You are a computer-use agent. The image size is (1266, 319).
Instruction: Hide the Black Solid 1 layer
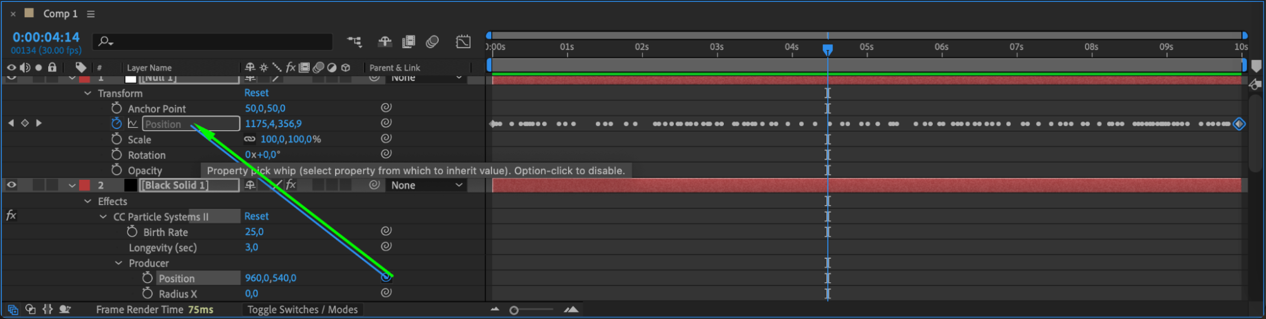point(11,185)
